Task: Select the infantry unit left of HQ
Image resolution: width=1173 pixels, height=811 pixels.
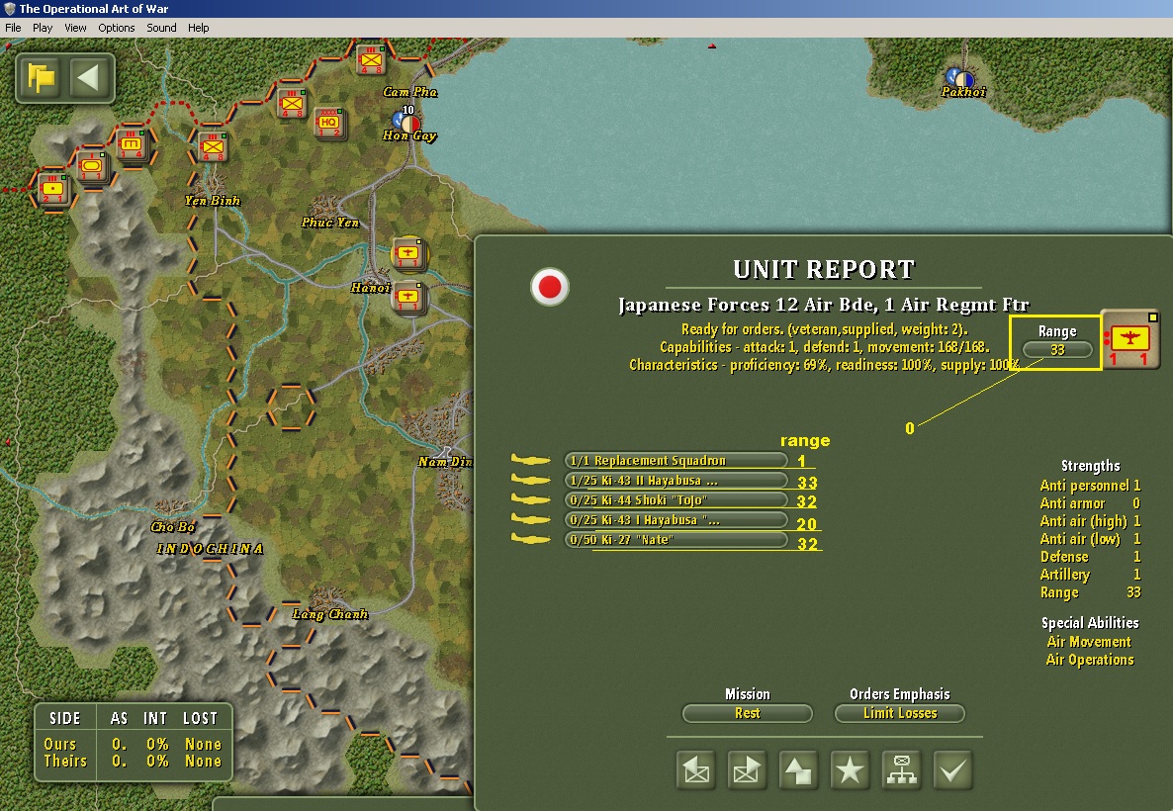Action: [x=292, y=103]
